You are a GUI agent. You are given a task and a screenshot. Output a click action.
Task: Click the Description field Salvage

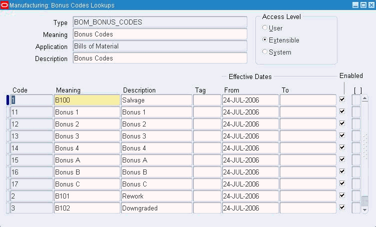coord(157,100)
